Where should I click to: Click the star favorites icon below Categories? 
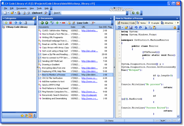pyautogui.click(x=22, y=116)
